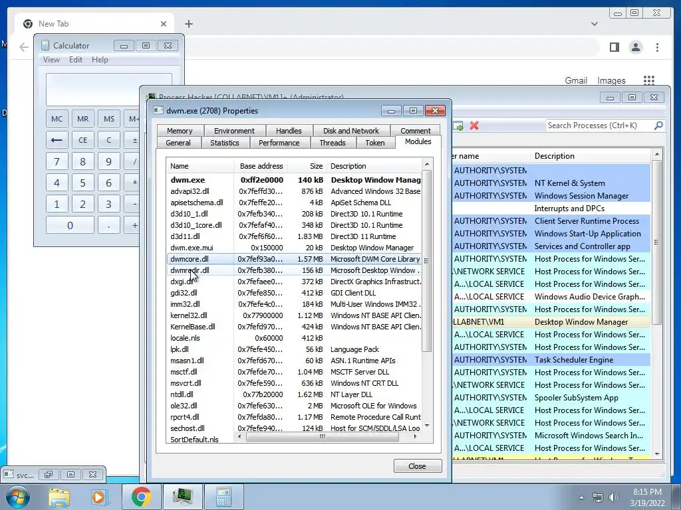
Task: Select the Interrupts and DPCs row
Action: click(551, 208)
